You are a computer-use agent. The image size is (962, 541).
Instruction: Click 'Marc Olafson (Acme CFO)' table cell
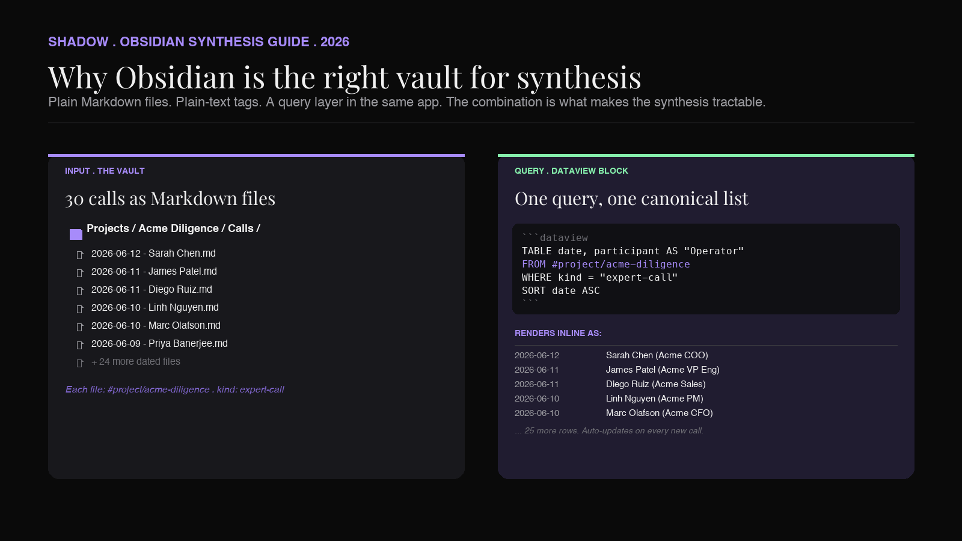[x=660, y=413]
